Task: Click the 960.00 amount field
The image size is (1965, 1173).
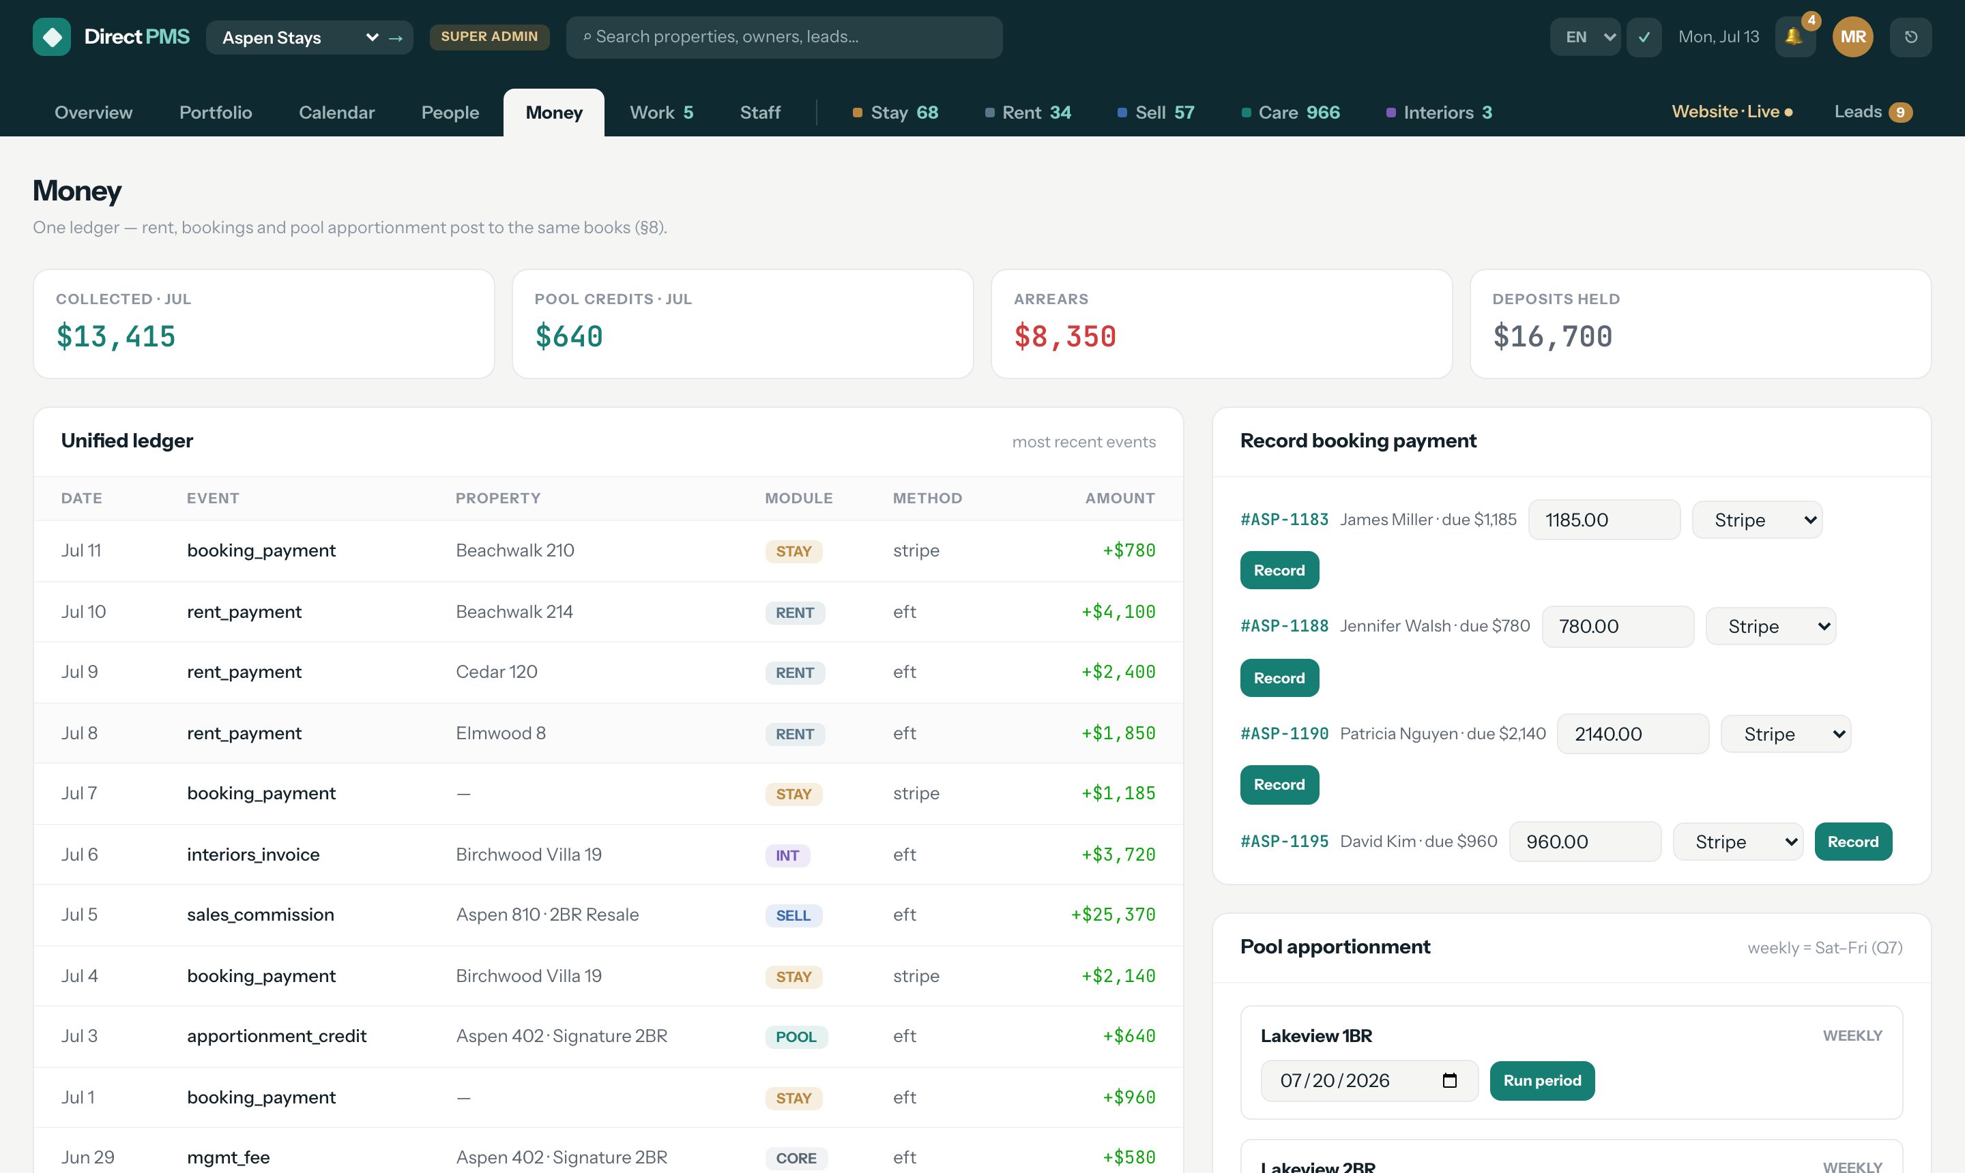Action: click(1585, 842)
